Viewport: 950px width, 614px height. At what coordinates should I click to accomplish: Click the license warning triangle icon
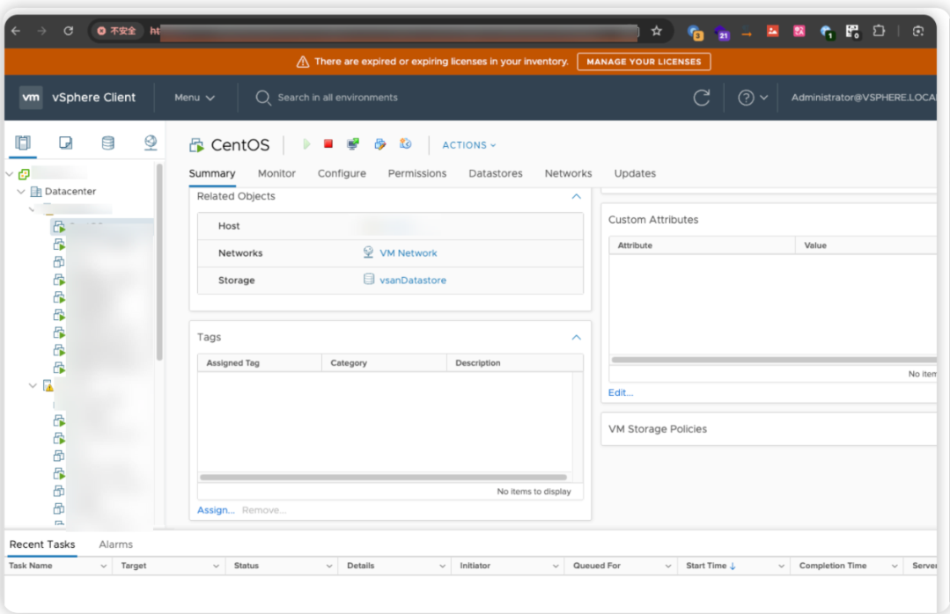[303, 62]
